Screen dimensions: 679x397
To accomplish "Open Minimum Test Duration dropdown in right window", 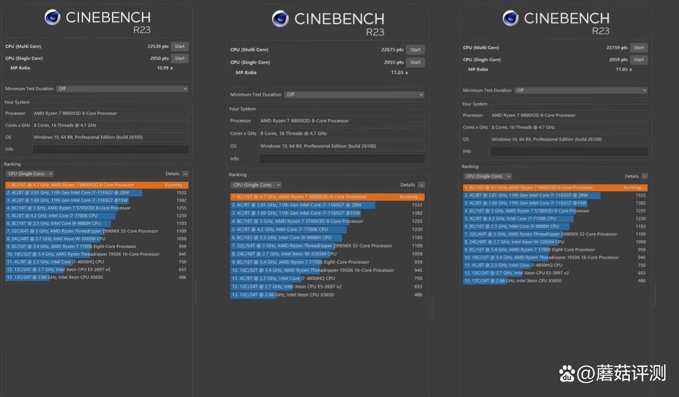I will point(581,90).
